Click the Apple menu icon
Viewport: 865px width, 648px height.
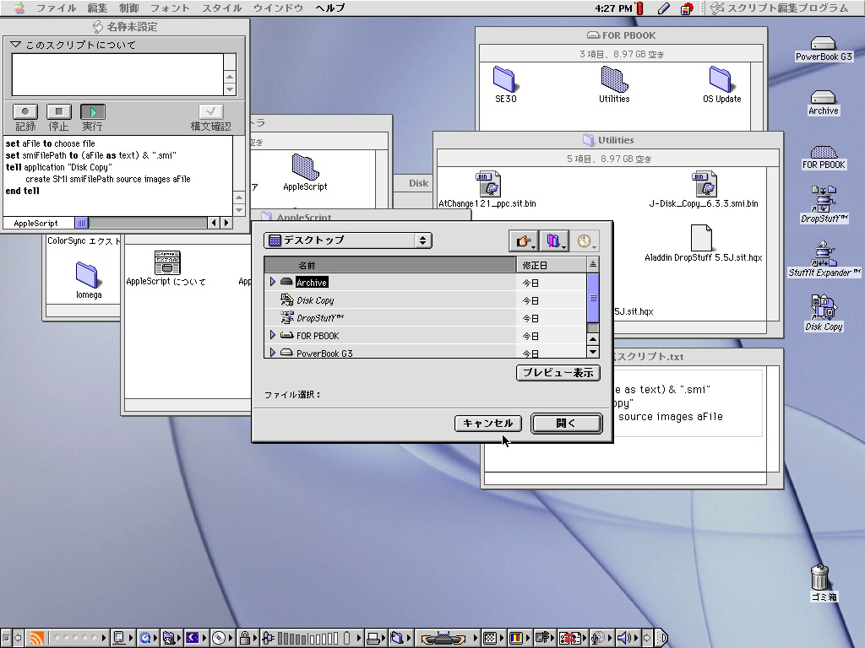(x=19, y=8)
